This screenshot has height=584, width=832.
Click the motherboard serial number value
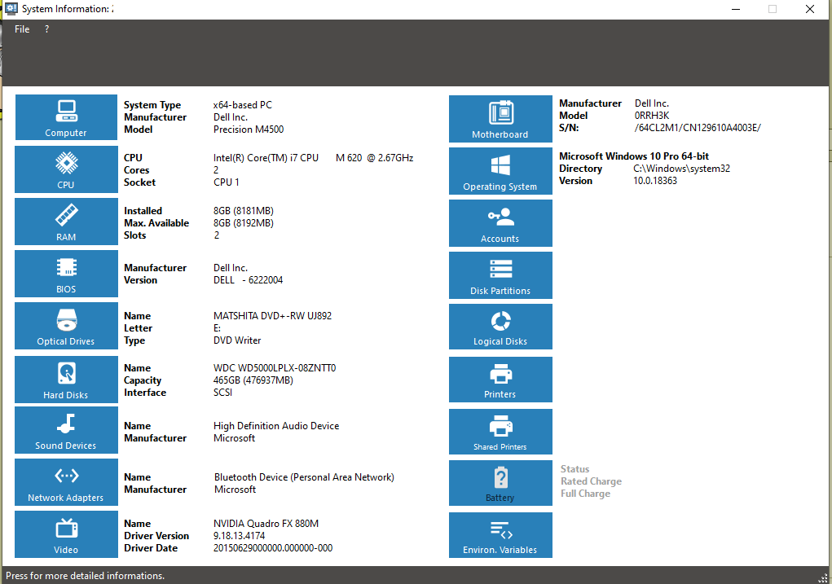tap(698, 128)
